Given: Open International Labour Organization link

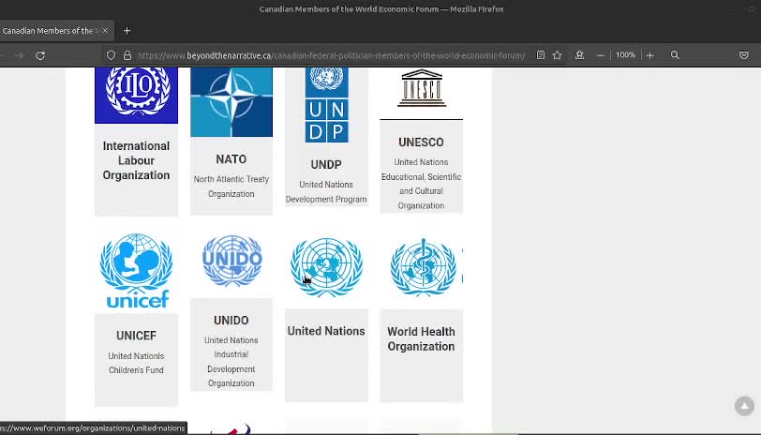Looking at the screenshot, I should (x=137, y=160).
